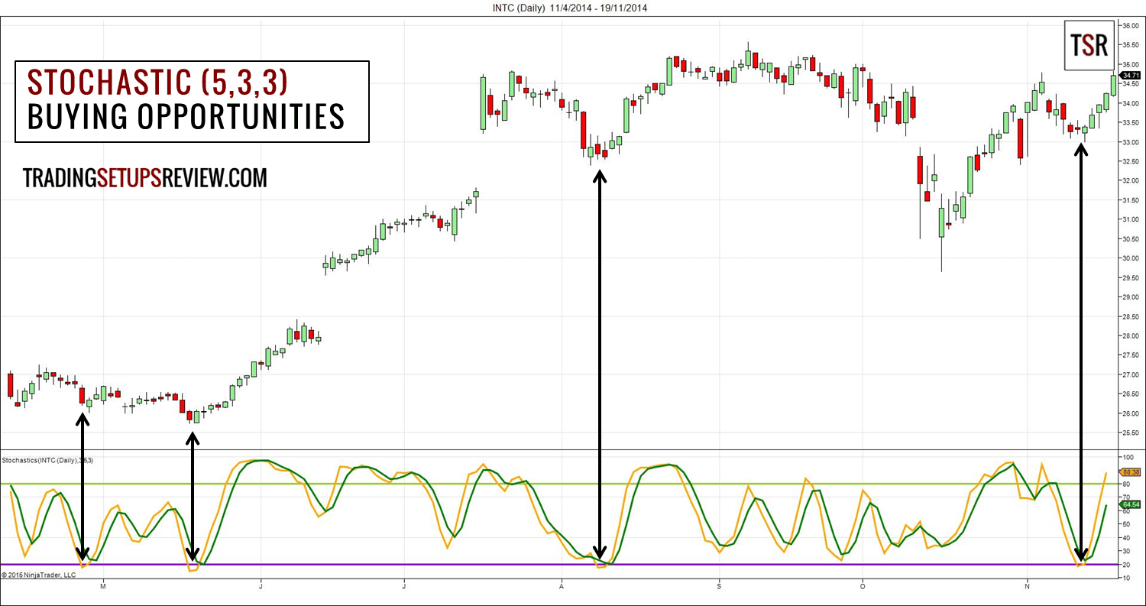Viewport: 1146px width, 606px height.
Task: Pick the 'N' November marker on time axis
Action: [1028, 586]
